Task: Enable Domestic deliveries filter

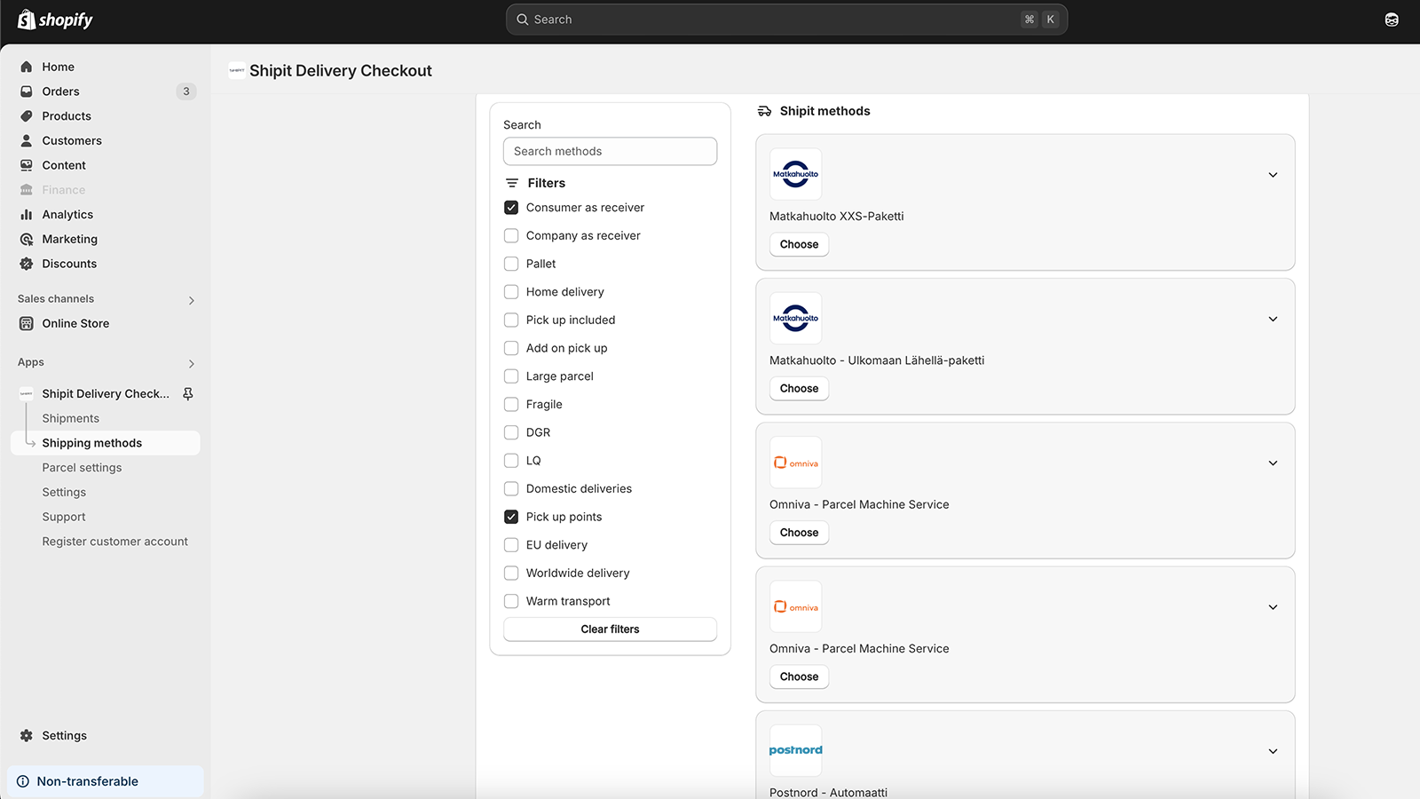Action: click(511, 488)
